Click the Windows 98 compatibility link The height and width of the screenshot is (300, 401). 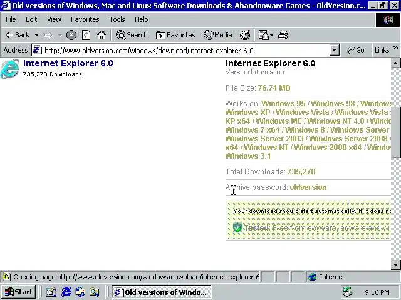click(x=333, y=104)
